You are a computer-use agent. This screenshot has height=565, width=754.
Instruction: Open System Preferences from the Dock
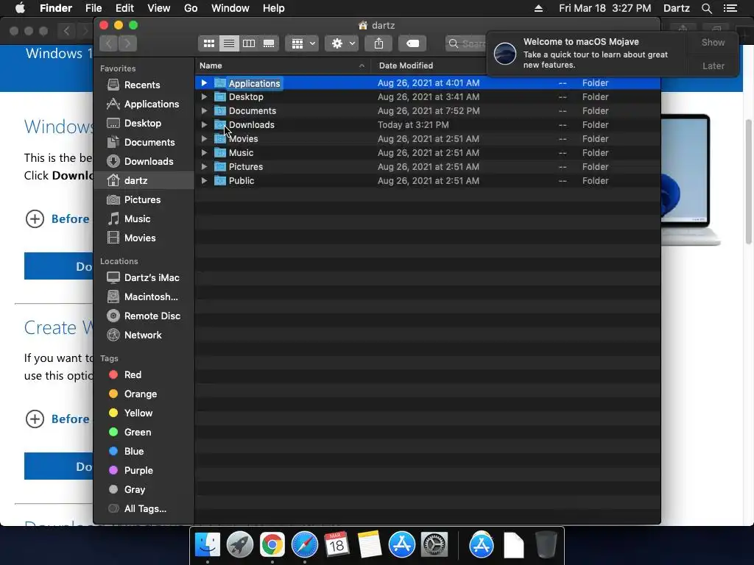click(x=434, y=545)
